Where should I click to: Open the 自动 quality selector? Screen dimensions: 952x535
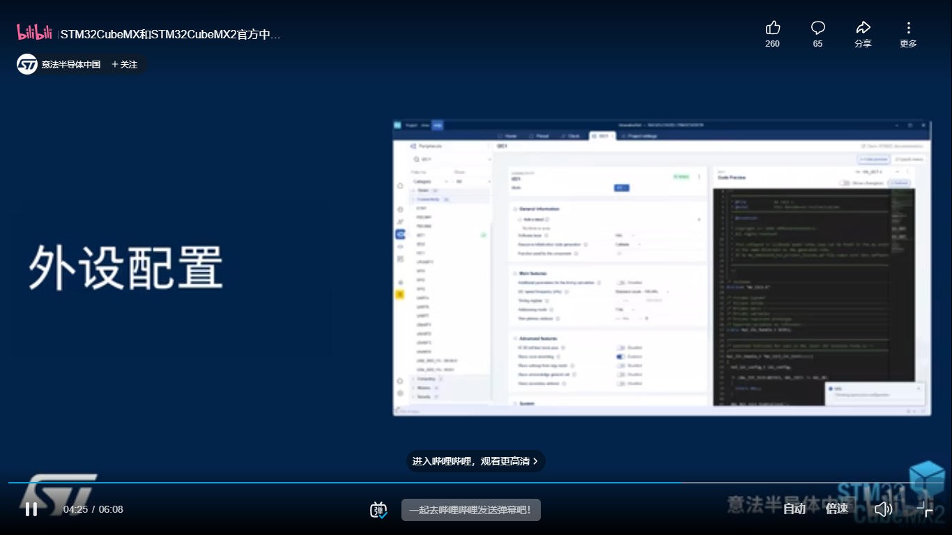click(x=794, y=509)
